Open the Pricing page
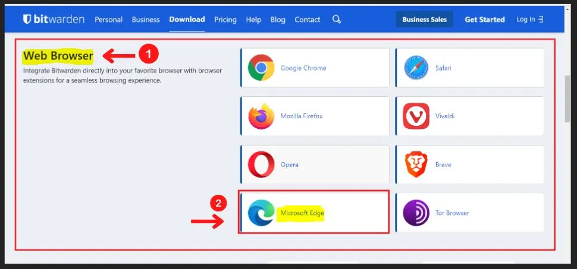Screen dimensions: 577x269 (x=225, y=20)
